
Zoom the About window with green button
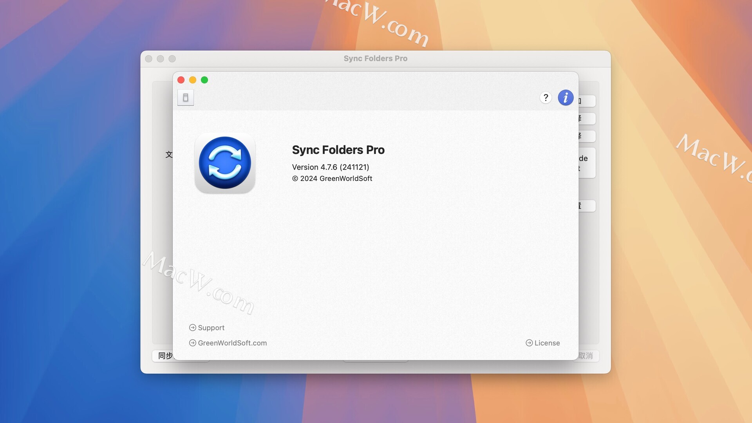click(x=204, y=80)
